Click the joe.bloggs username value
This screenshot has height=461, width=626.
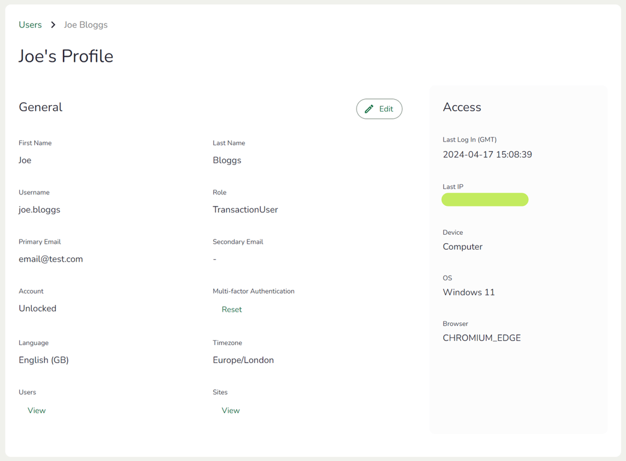pos(40,209)
